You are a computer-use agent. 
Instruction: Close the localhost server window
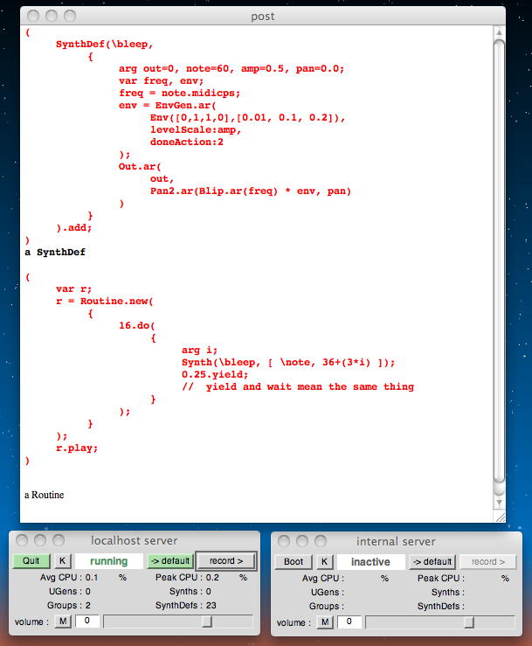pyautogui.click(x=22, y=539)
